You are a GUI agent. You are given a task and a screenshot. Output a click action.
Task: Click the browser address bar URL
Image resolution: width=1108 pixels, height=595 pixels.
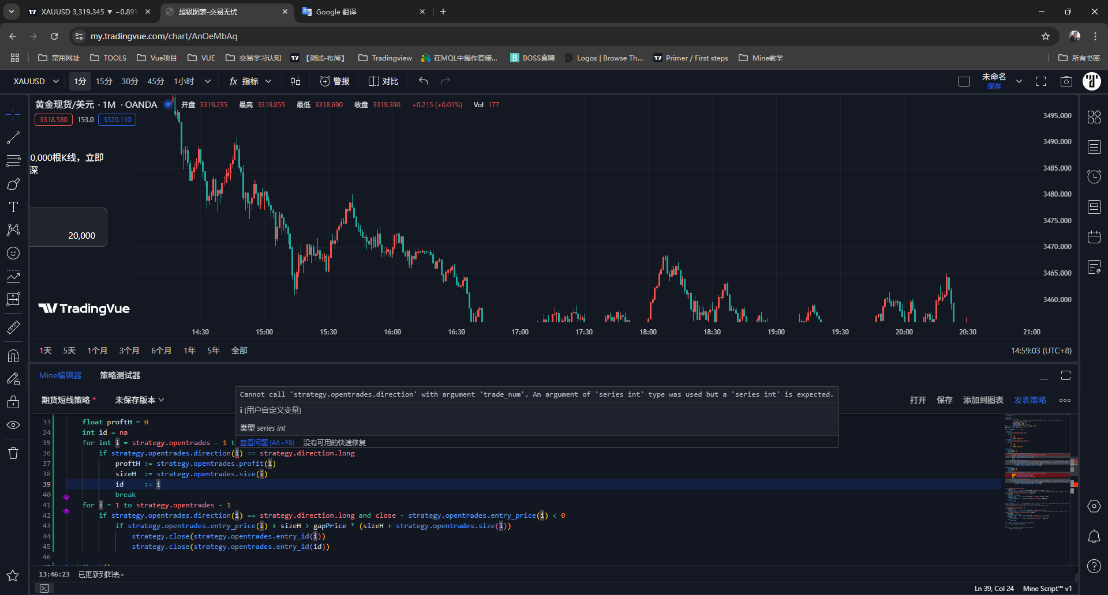164,36
